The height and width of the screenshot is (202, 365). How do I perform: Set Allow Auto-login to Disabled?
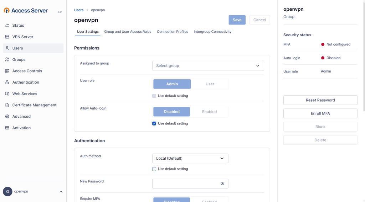(x=171, y=112)
